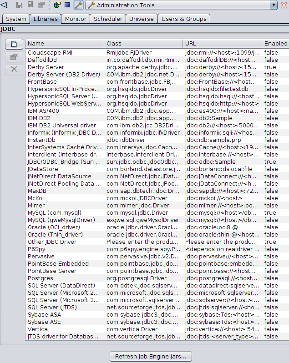
Task: Select JNetDirect DataSource row
Action: 157,176
